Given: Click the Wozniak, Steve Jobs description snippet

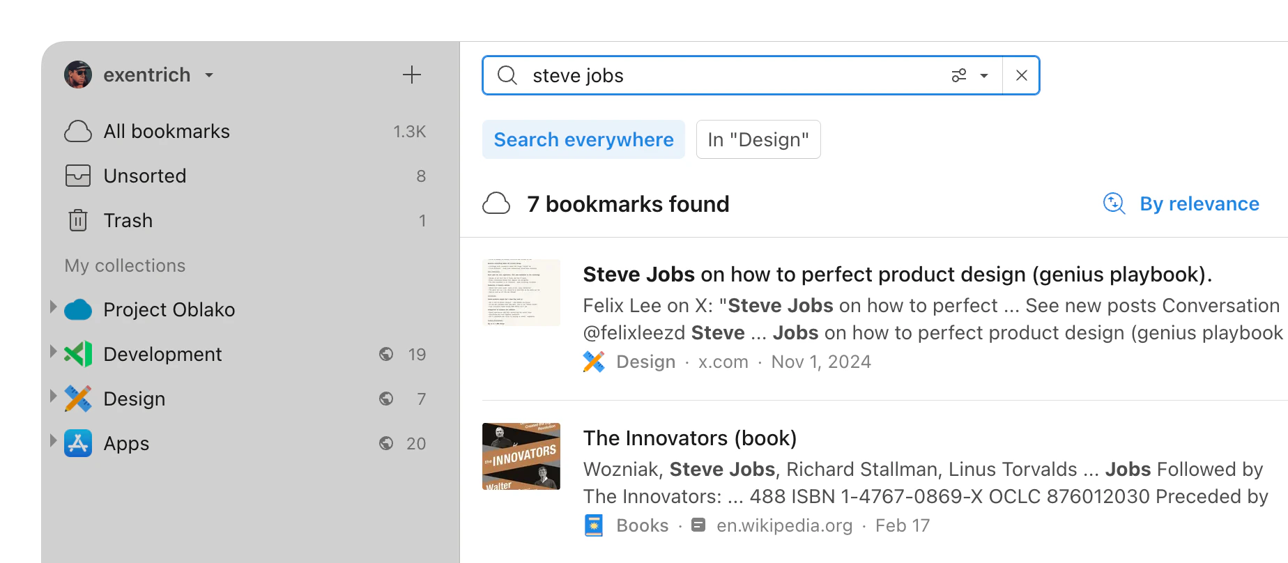Looking at the screenshot, I should coord(926,483).
